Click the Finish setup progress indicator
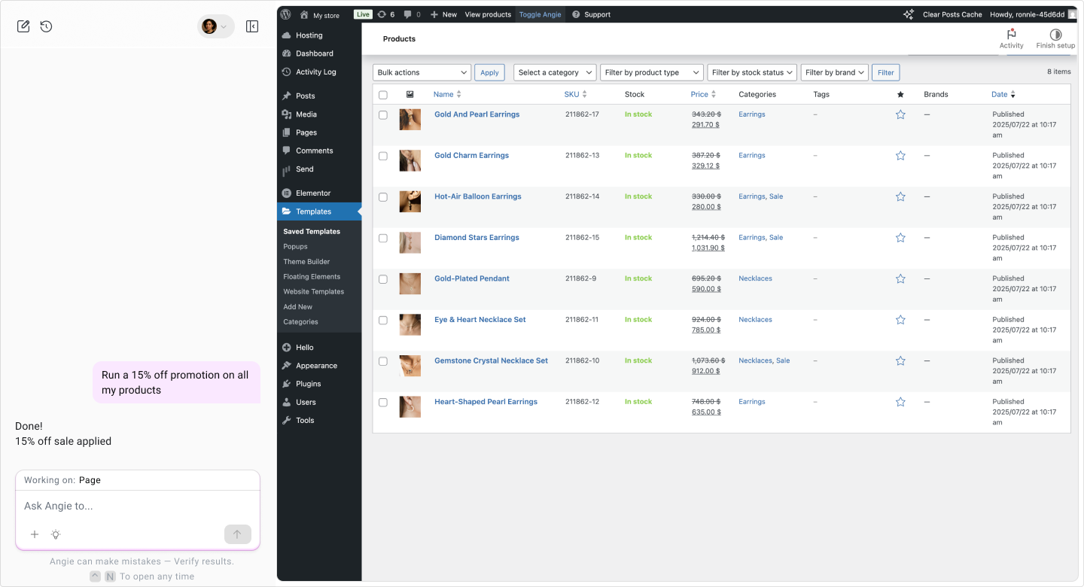Viewport: 1084px width, 587px height. point(1055,35)
